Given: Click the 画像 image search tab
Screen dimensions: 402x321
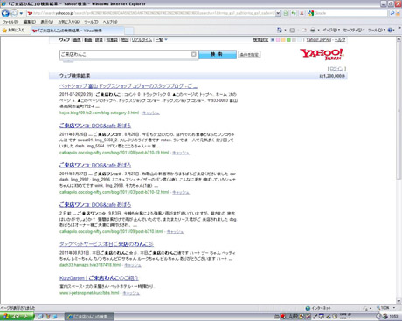Looking at the screenshot, I should point(77,40).
